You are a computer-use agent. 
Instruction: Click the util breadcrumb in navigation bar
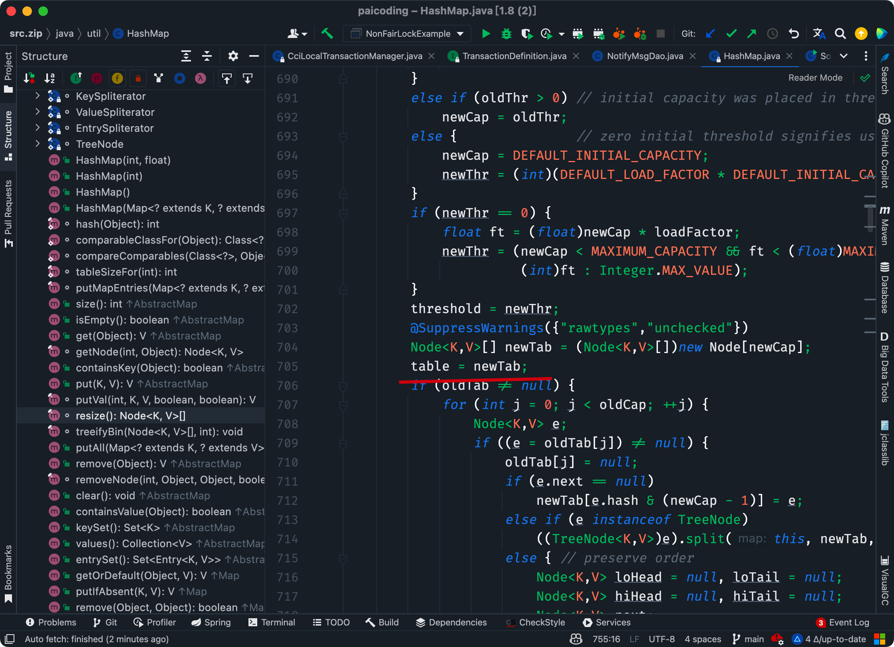93,33
